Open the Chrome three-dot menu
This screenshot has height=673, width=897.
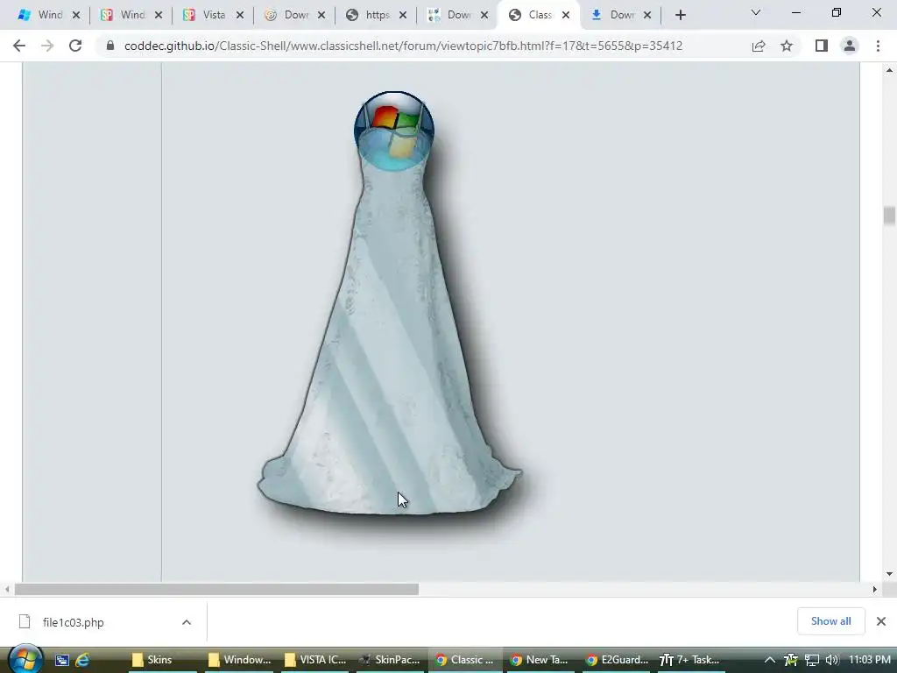[x=878, y=46]
